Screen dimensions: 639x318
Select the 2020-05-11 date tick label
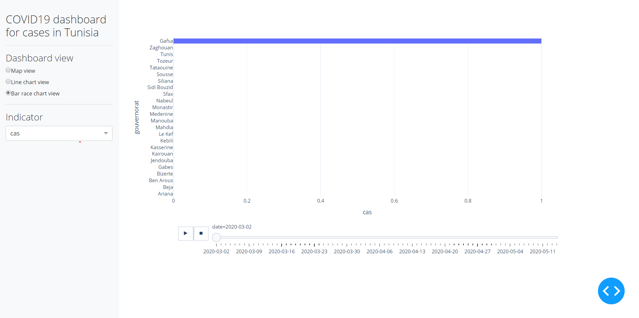click(543, 251)
